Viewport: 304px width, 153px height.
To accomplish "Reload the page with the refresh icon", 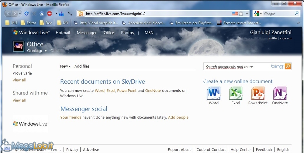I will pyautogui.click(x=26, y=14).
